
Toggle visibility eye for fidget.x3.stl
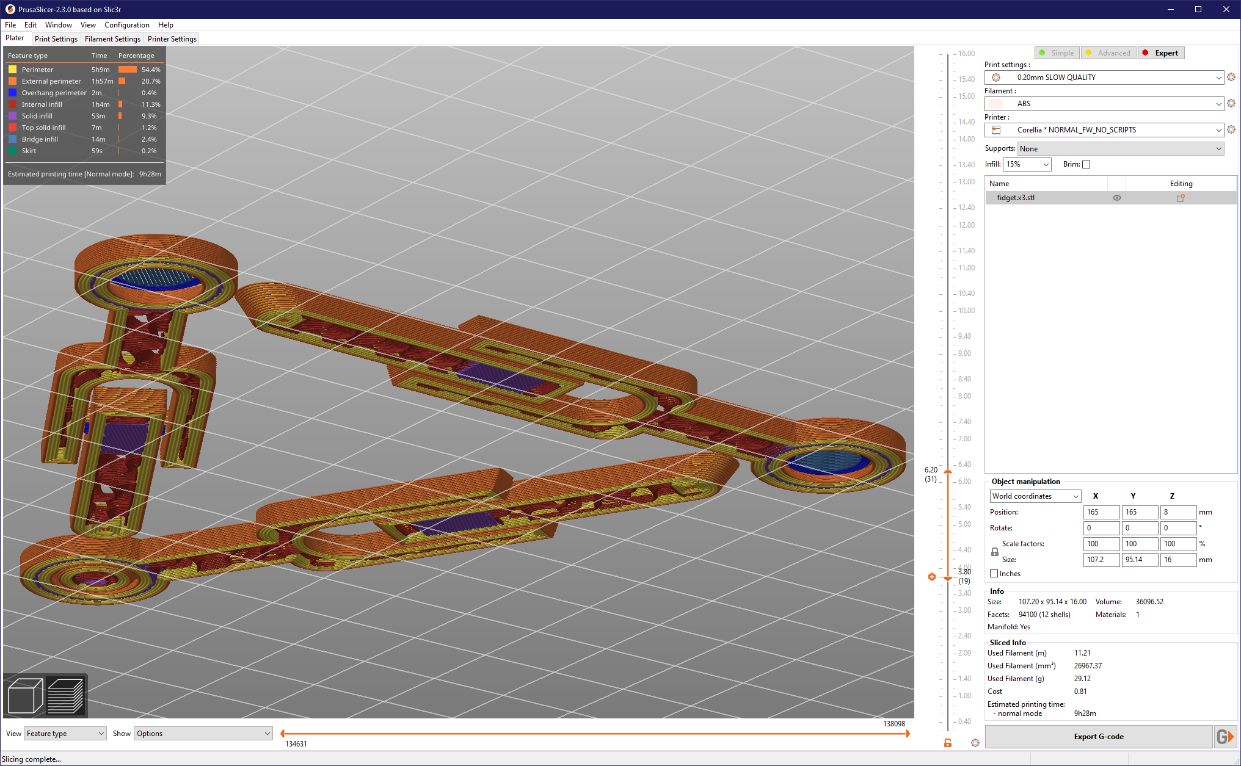1117,198
